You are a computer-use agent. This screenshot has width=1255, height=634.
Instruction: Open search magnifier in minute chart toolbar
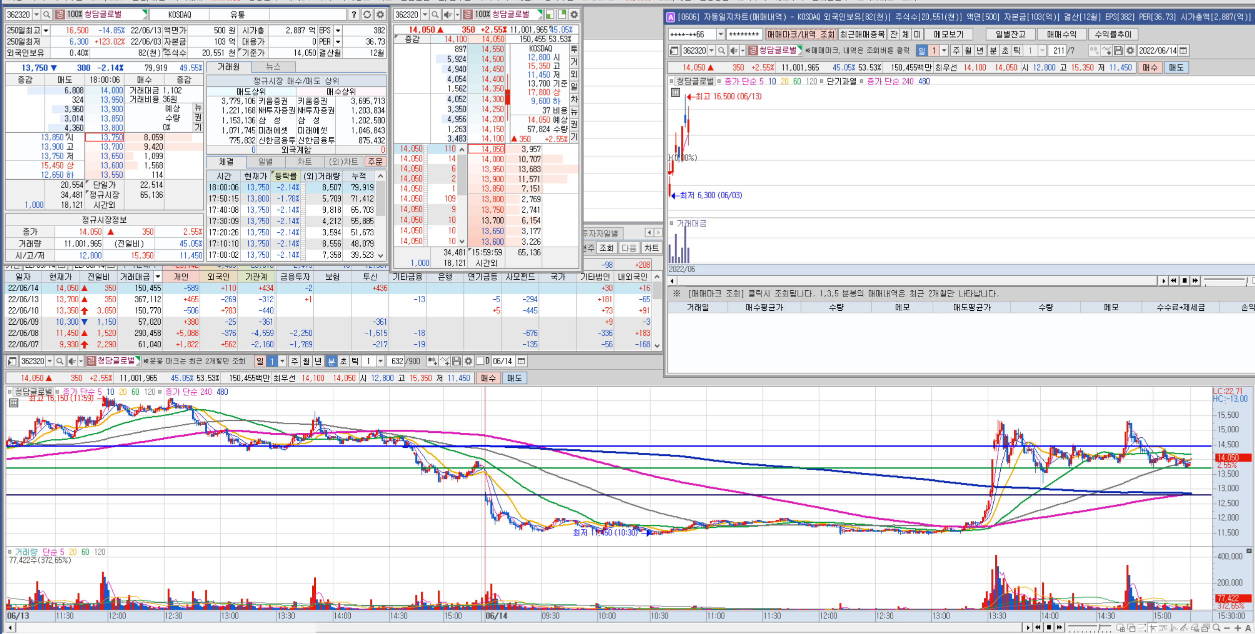point(60,361)
